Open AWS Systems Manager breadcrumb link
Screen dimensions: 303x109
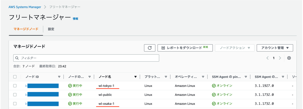pos(24,7)
